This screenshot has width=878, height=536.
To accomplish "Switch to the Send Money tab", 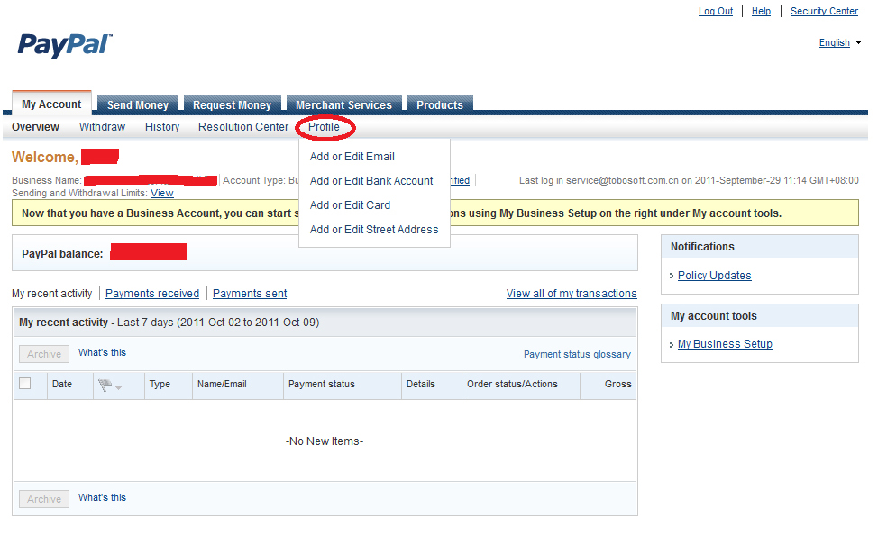I will [138, 105].
